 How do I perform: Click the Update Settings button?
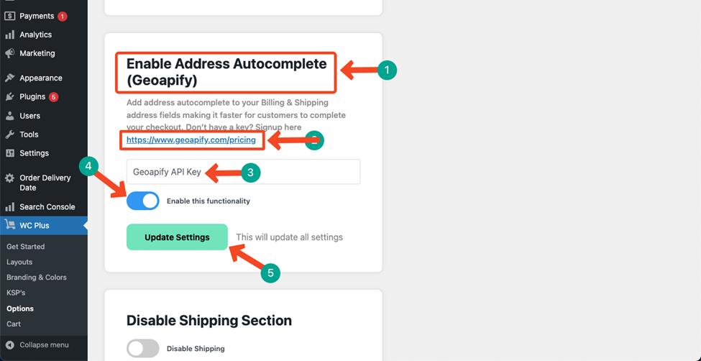pyautogui.click(x=177, y=237)
